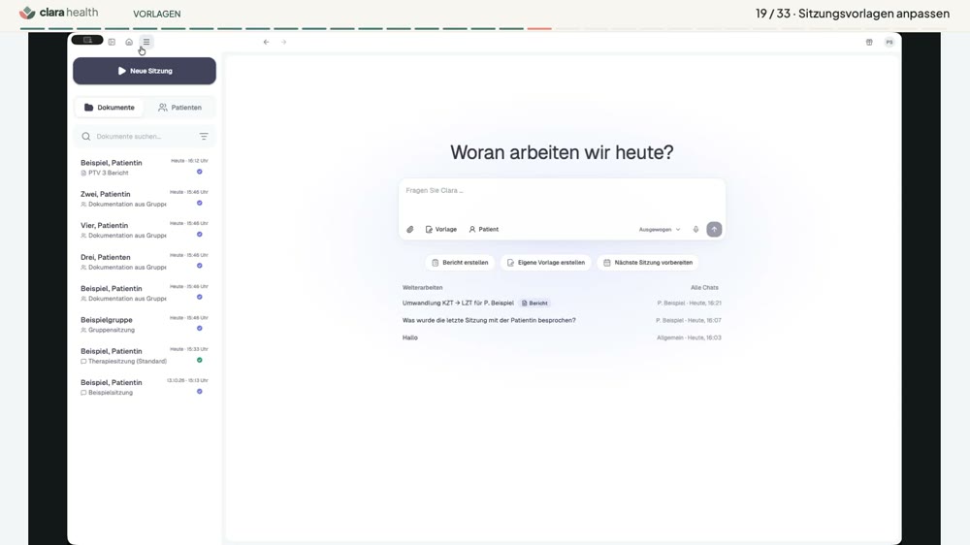Click status dot of Vier, Patientin row
This screenshot has height=545, width=970.
(x=199, y=235)
